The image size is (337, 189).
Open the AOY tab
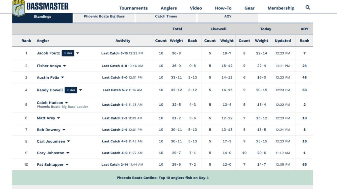pos(228,16)
